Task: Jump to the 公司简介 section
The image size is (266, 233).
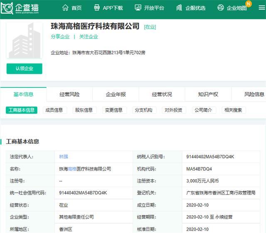Action: (203, 110)
